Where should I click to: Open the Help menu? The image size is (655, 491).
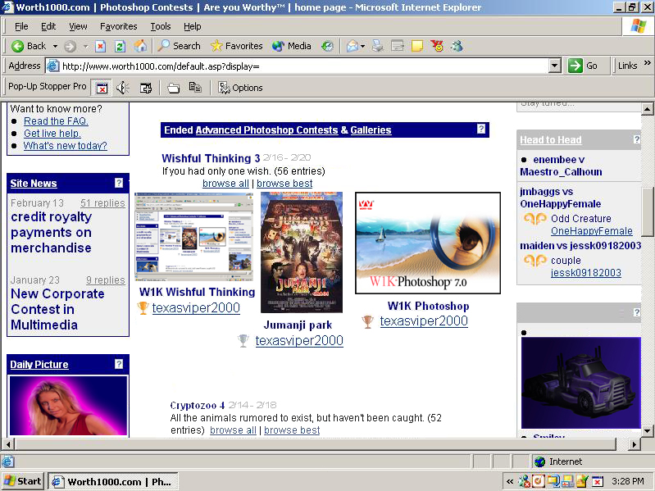point(192,26)
